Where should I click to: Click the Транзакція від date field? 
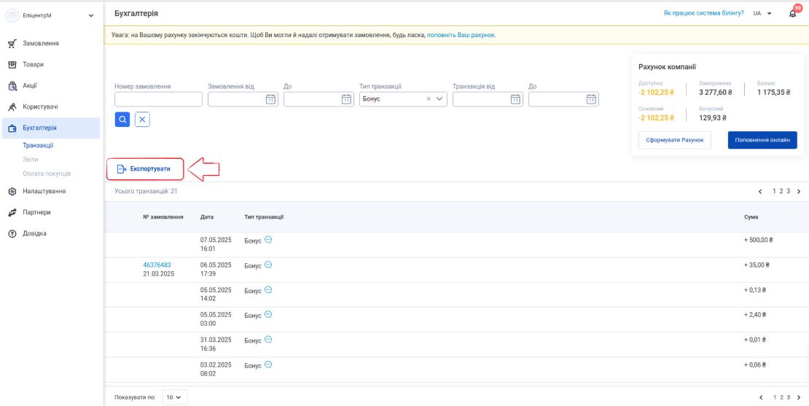488,100
